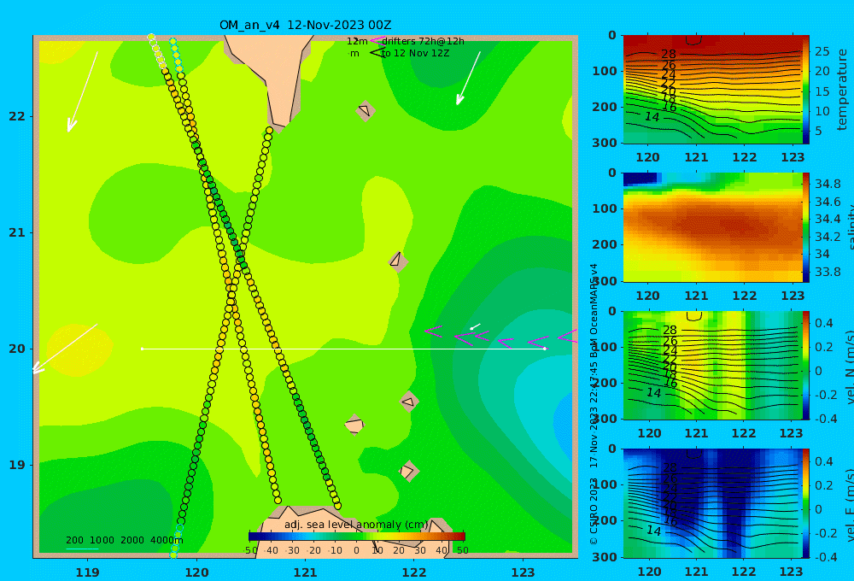This screenshot has width=854, height=581.
Task: Click the vel. E colorbar
Action: [x=806, y=503]
